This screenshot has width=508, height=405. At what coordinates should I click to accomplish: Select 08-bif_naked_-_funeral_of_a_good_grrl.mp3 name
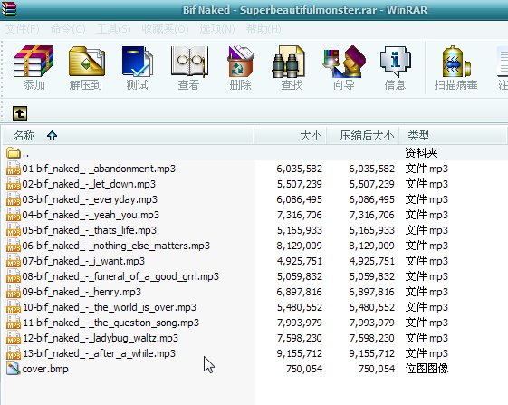(x=120, y=276)
